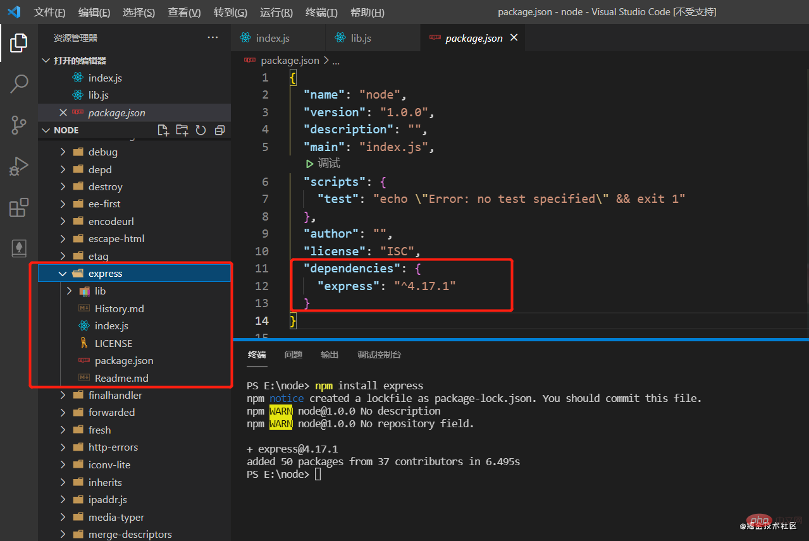
Task: Click the VS Code logo icon in title bar
Action: point(14,12)
